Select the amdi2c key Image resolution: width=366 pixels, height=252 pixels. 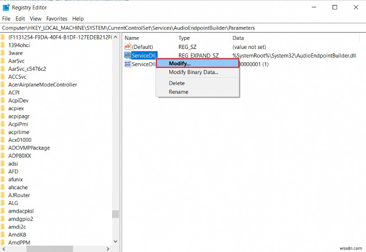pos(17,227)
